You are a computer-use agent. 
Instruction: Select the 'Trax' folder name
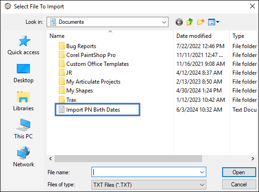tap(71, 100)
